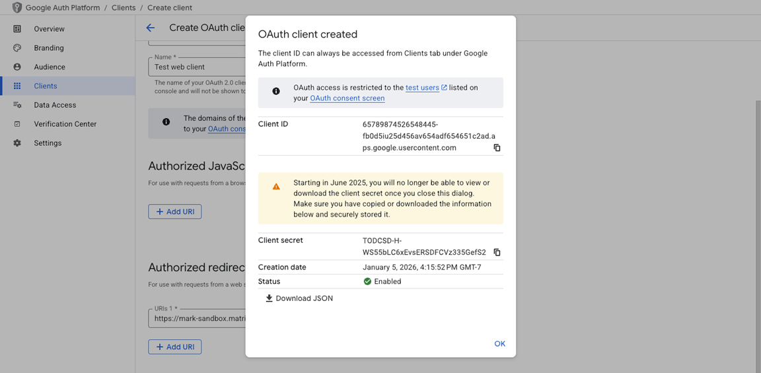Viewport: 761px width, 373px height.
Task: Open Data Access in the sidebar
Action: point(67,105)
